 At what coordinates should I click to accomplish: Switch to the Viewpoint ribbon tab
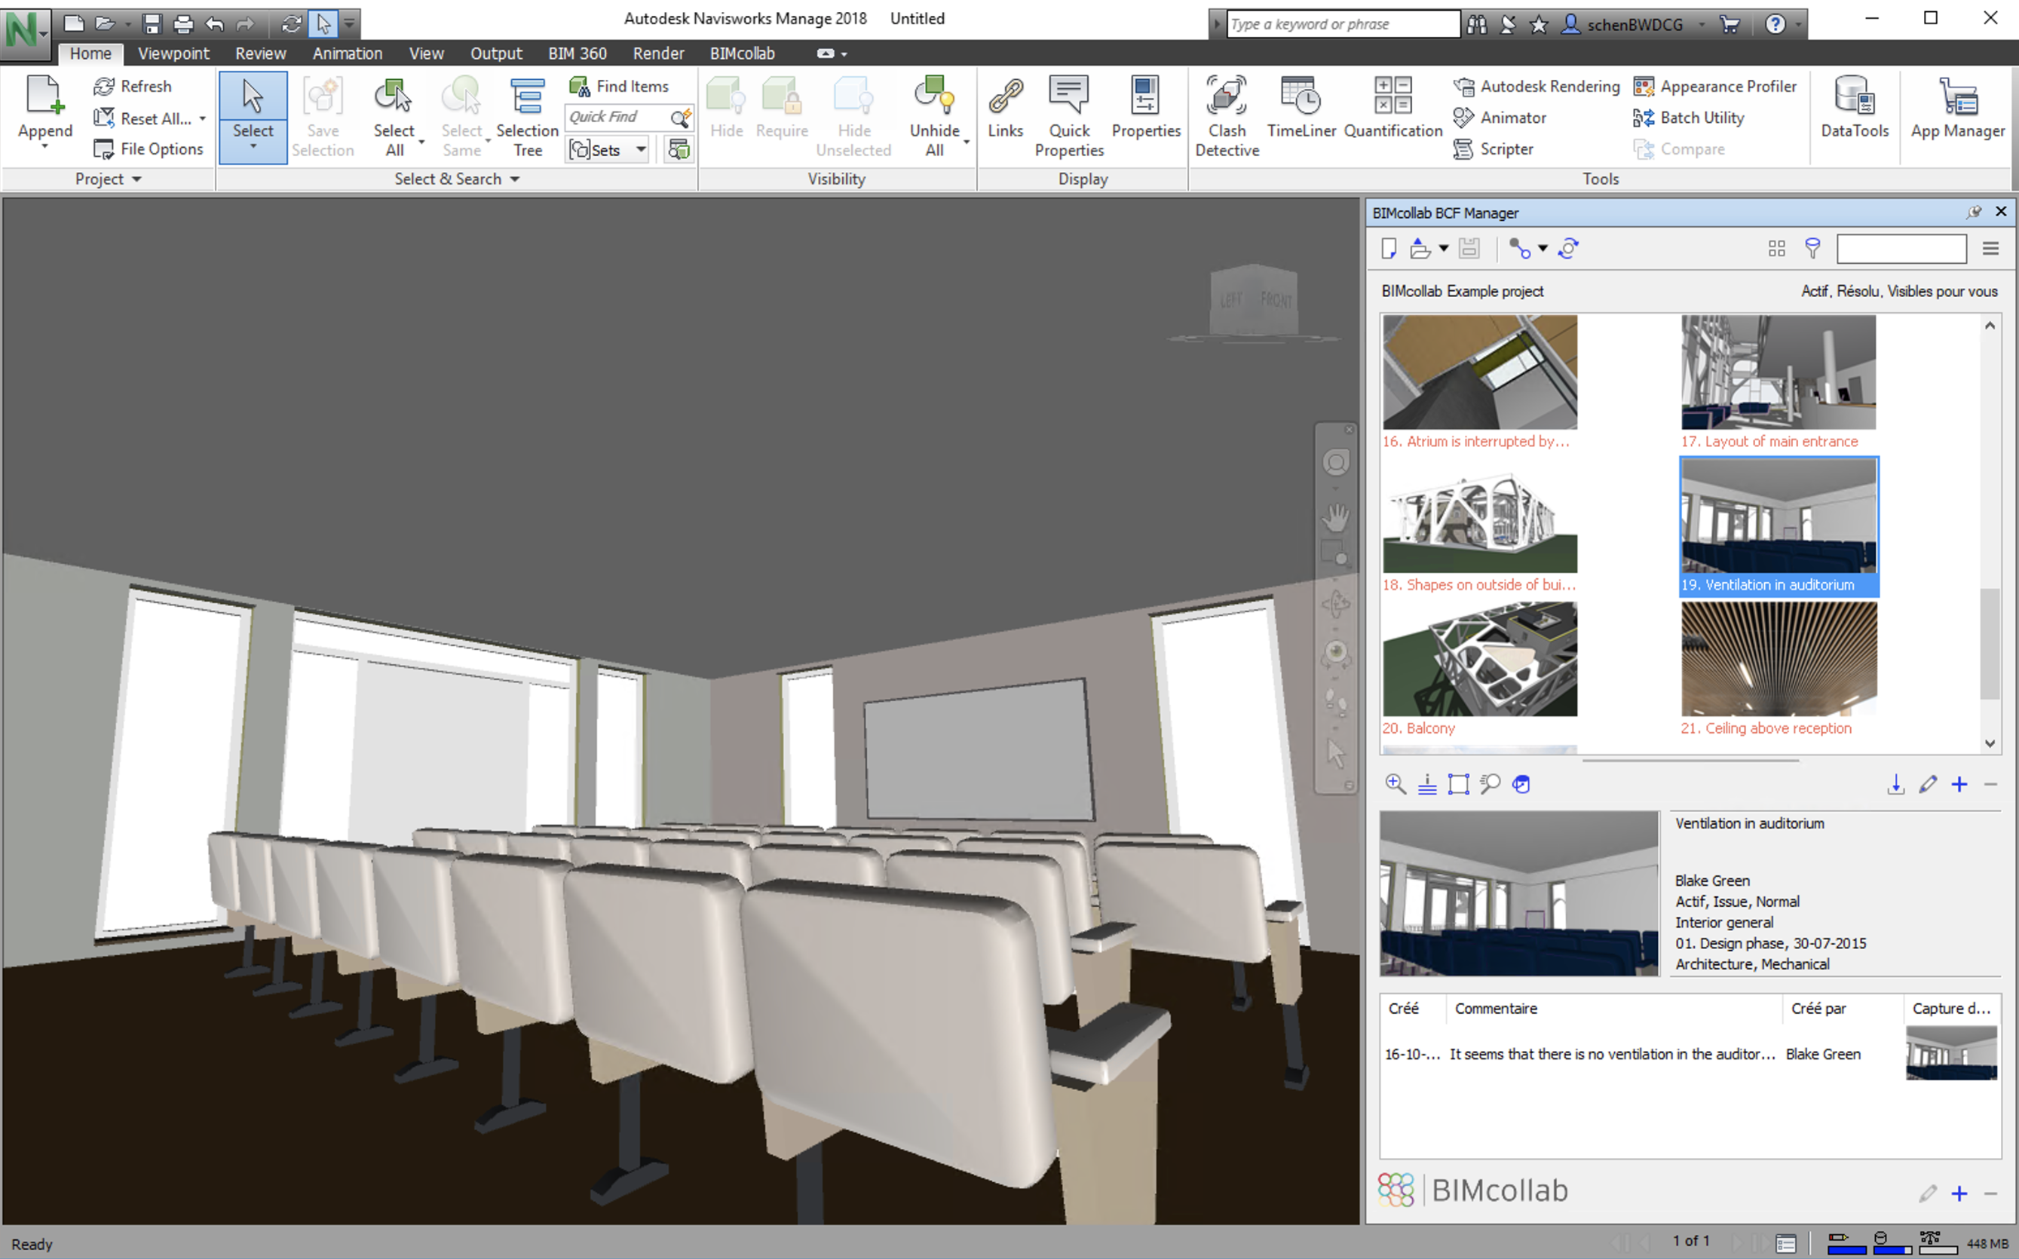[x=173, y=54]
